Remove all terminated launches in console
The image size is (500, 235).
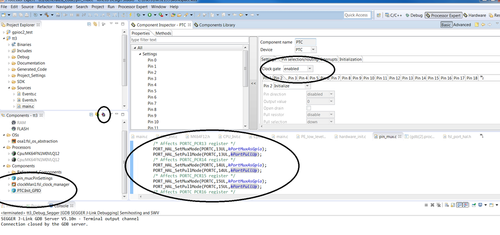[x=438, y=204]
